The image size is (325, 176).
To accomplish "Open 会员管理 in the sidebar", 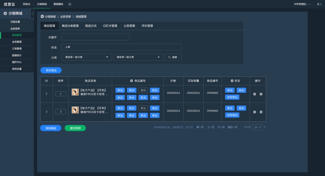I will pos(17,42).
